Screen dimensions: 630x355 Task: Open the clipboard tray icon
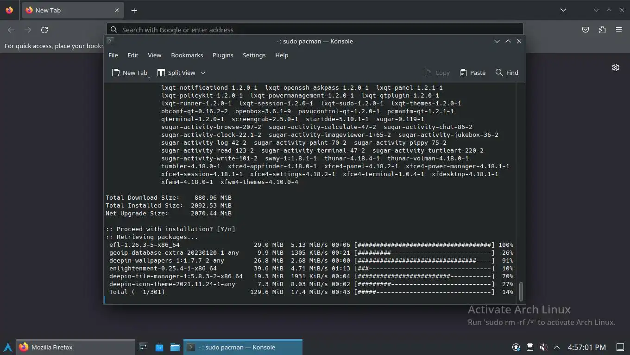tap(530, 347)
